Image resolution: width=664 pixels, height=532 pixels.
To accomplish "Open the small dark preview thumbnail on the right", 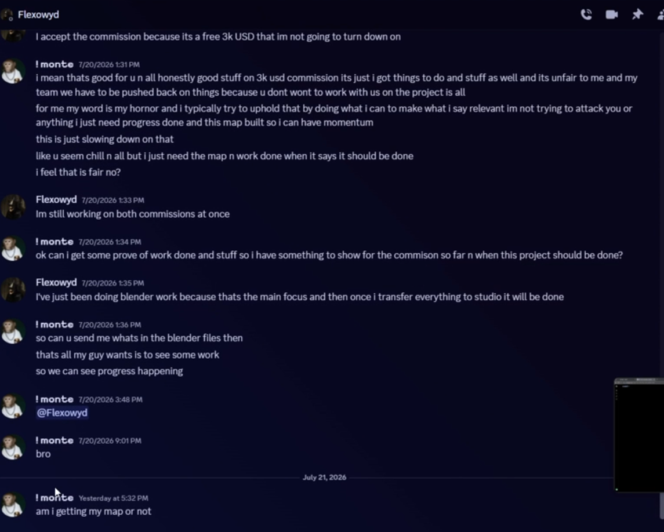I will pos(639,435).
